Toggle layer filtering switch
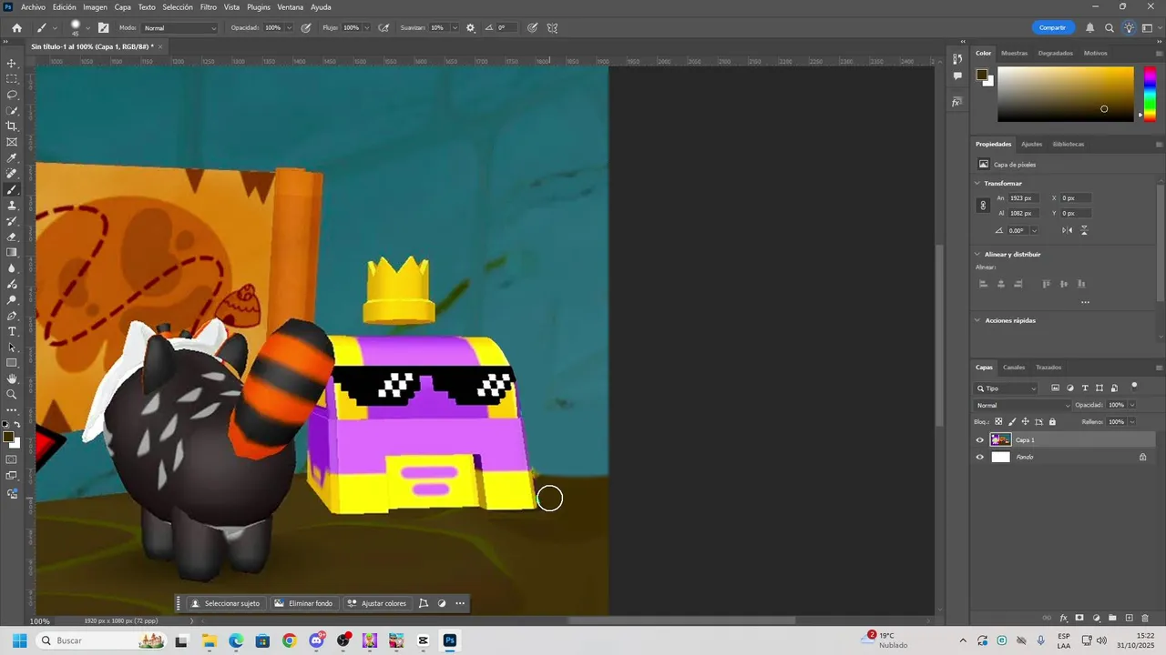1166x655 pixels. [x=1134, y=387]
